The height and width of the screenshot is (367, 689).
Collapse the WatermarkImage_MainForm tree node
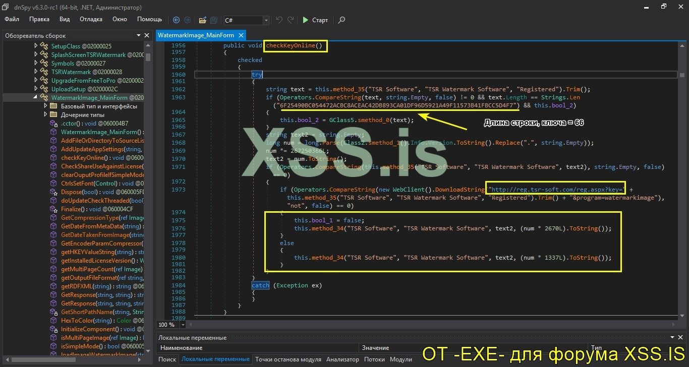36,98
